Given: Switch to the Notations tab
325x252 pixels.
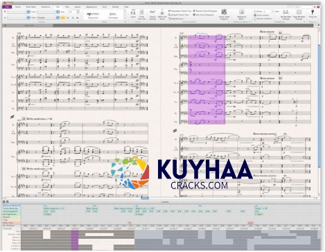Looking at the screenshot, I should pyautogui.click(x=46, y=7).
